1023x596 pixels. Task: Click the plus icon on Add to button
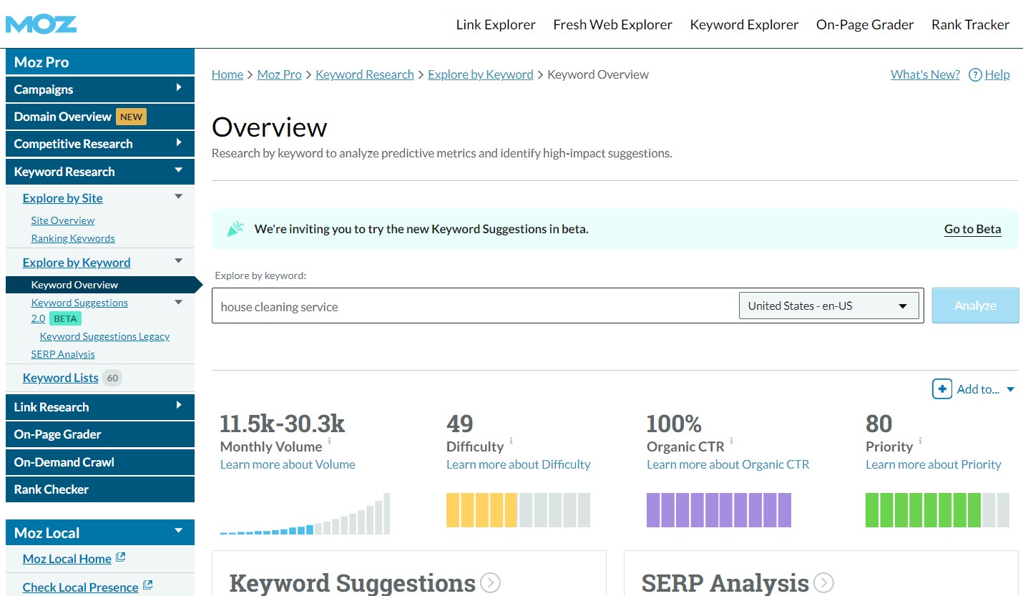pos(942,389)
